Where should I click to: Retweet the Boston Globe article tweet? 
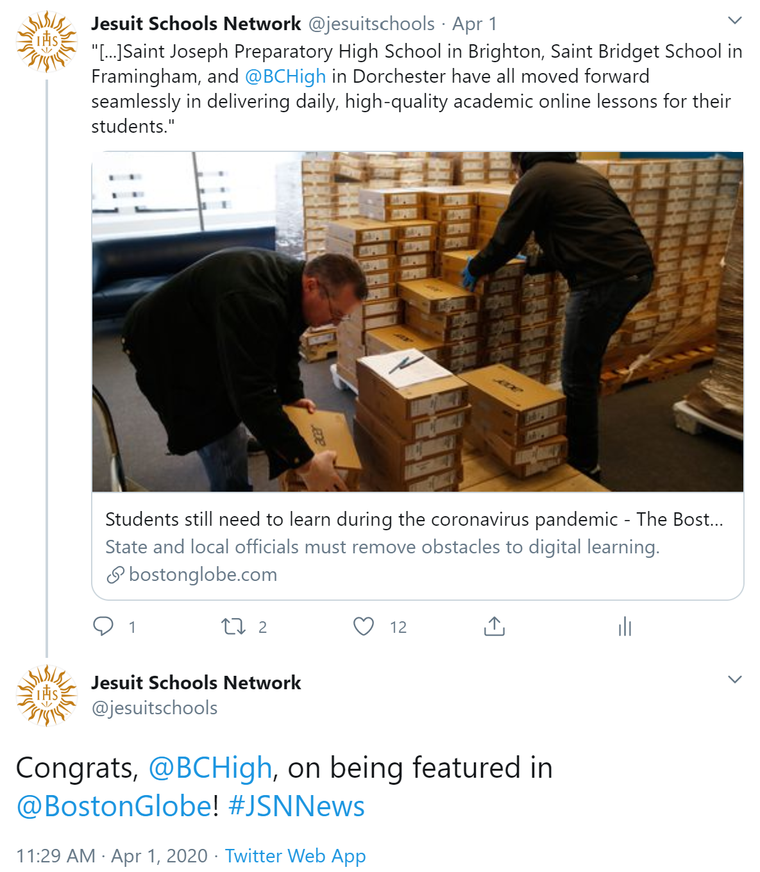(233, 626)
